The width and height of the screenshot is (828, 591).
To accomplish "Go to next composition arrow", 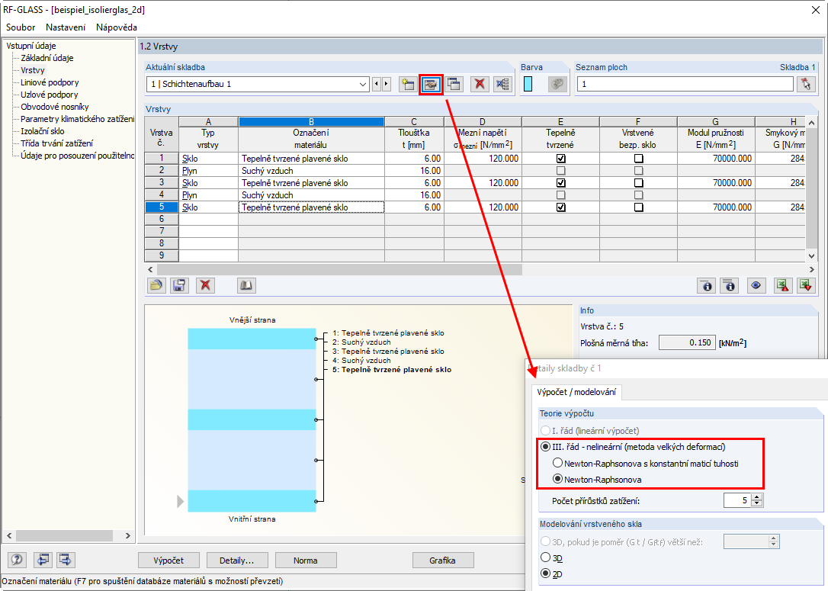I will [x=387, y=84].
